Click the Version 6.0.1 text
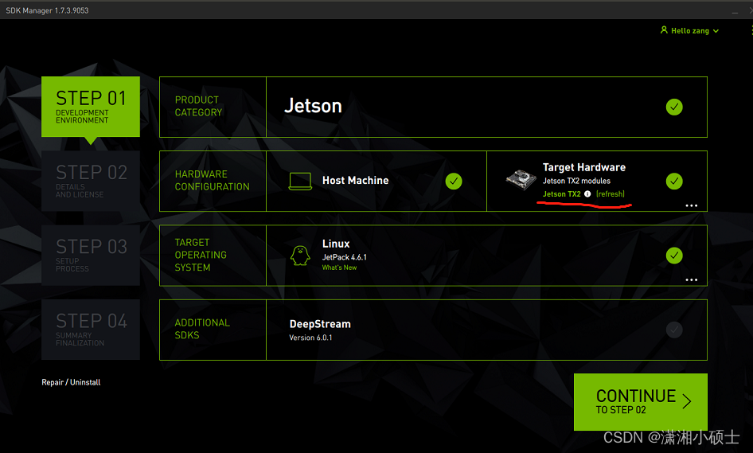Image resolution: width=753 pixels, height=453 pixels. coord(310,338)
